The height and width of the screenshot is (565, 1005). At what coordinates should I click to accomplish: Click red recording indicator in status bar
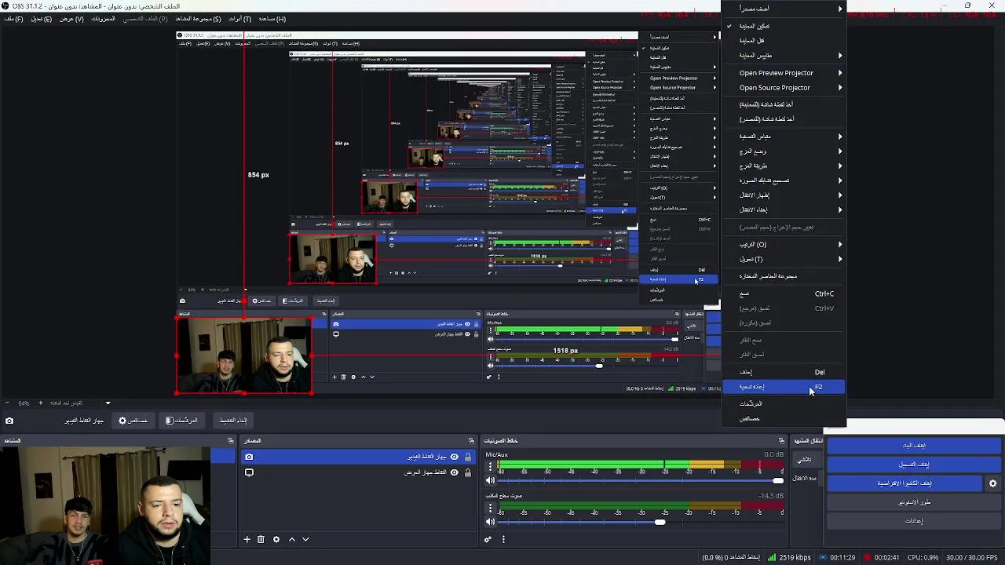coord(868,558)
